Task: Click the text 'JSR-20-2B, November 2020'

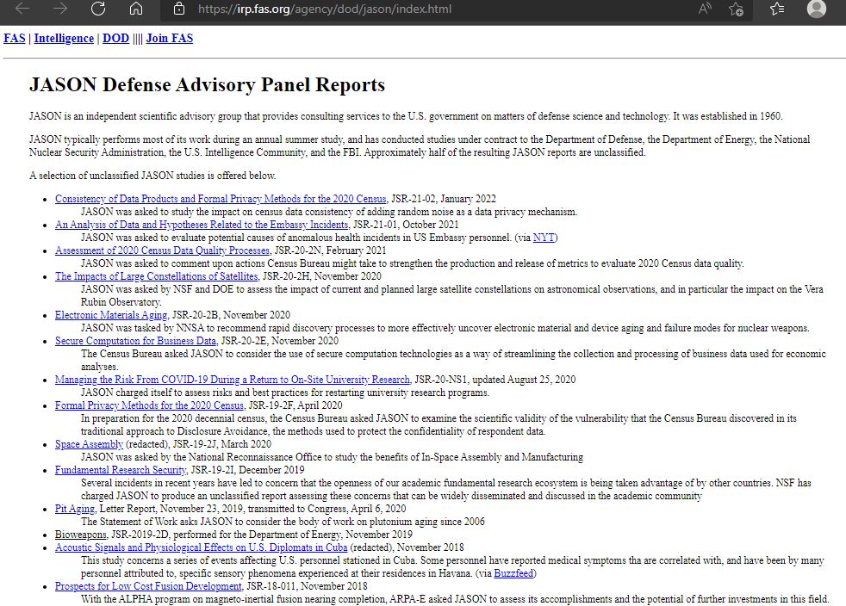Action: [x=231, y=315]
